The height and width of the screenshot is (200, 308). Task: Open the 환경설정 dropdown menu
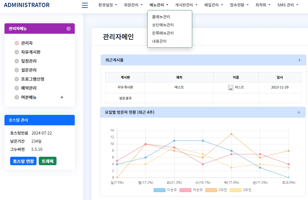pos(108,5)
